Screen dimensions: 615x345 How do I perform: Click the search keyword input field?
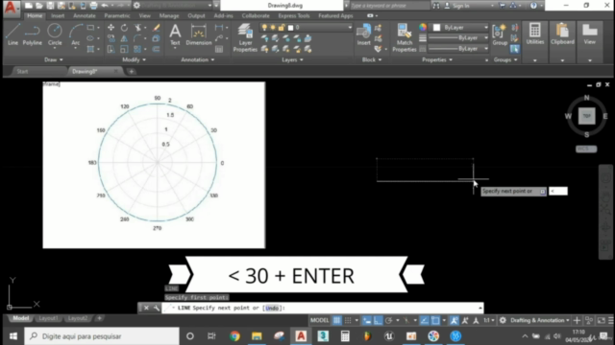point(389,6)
